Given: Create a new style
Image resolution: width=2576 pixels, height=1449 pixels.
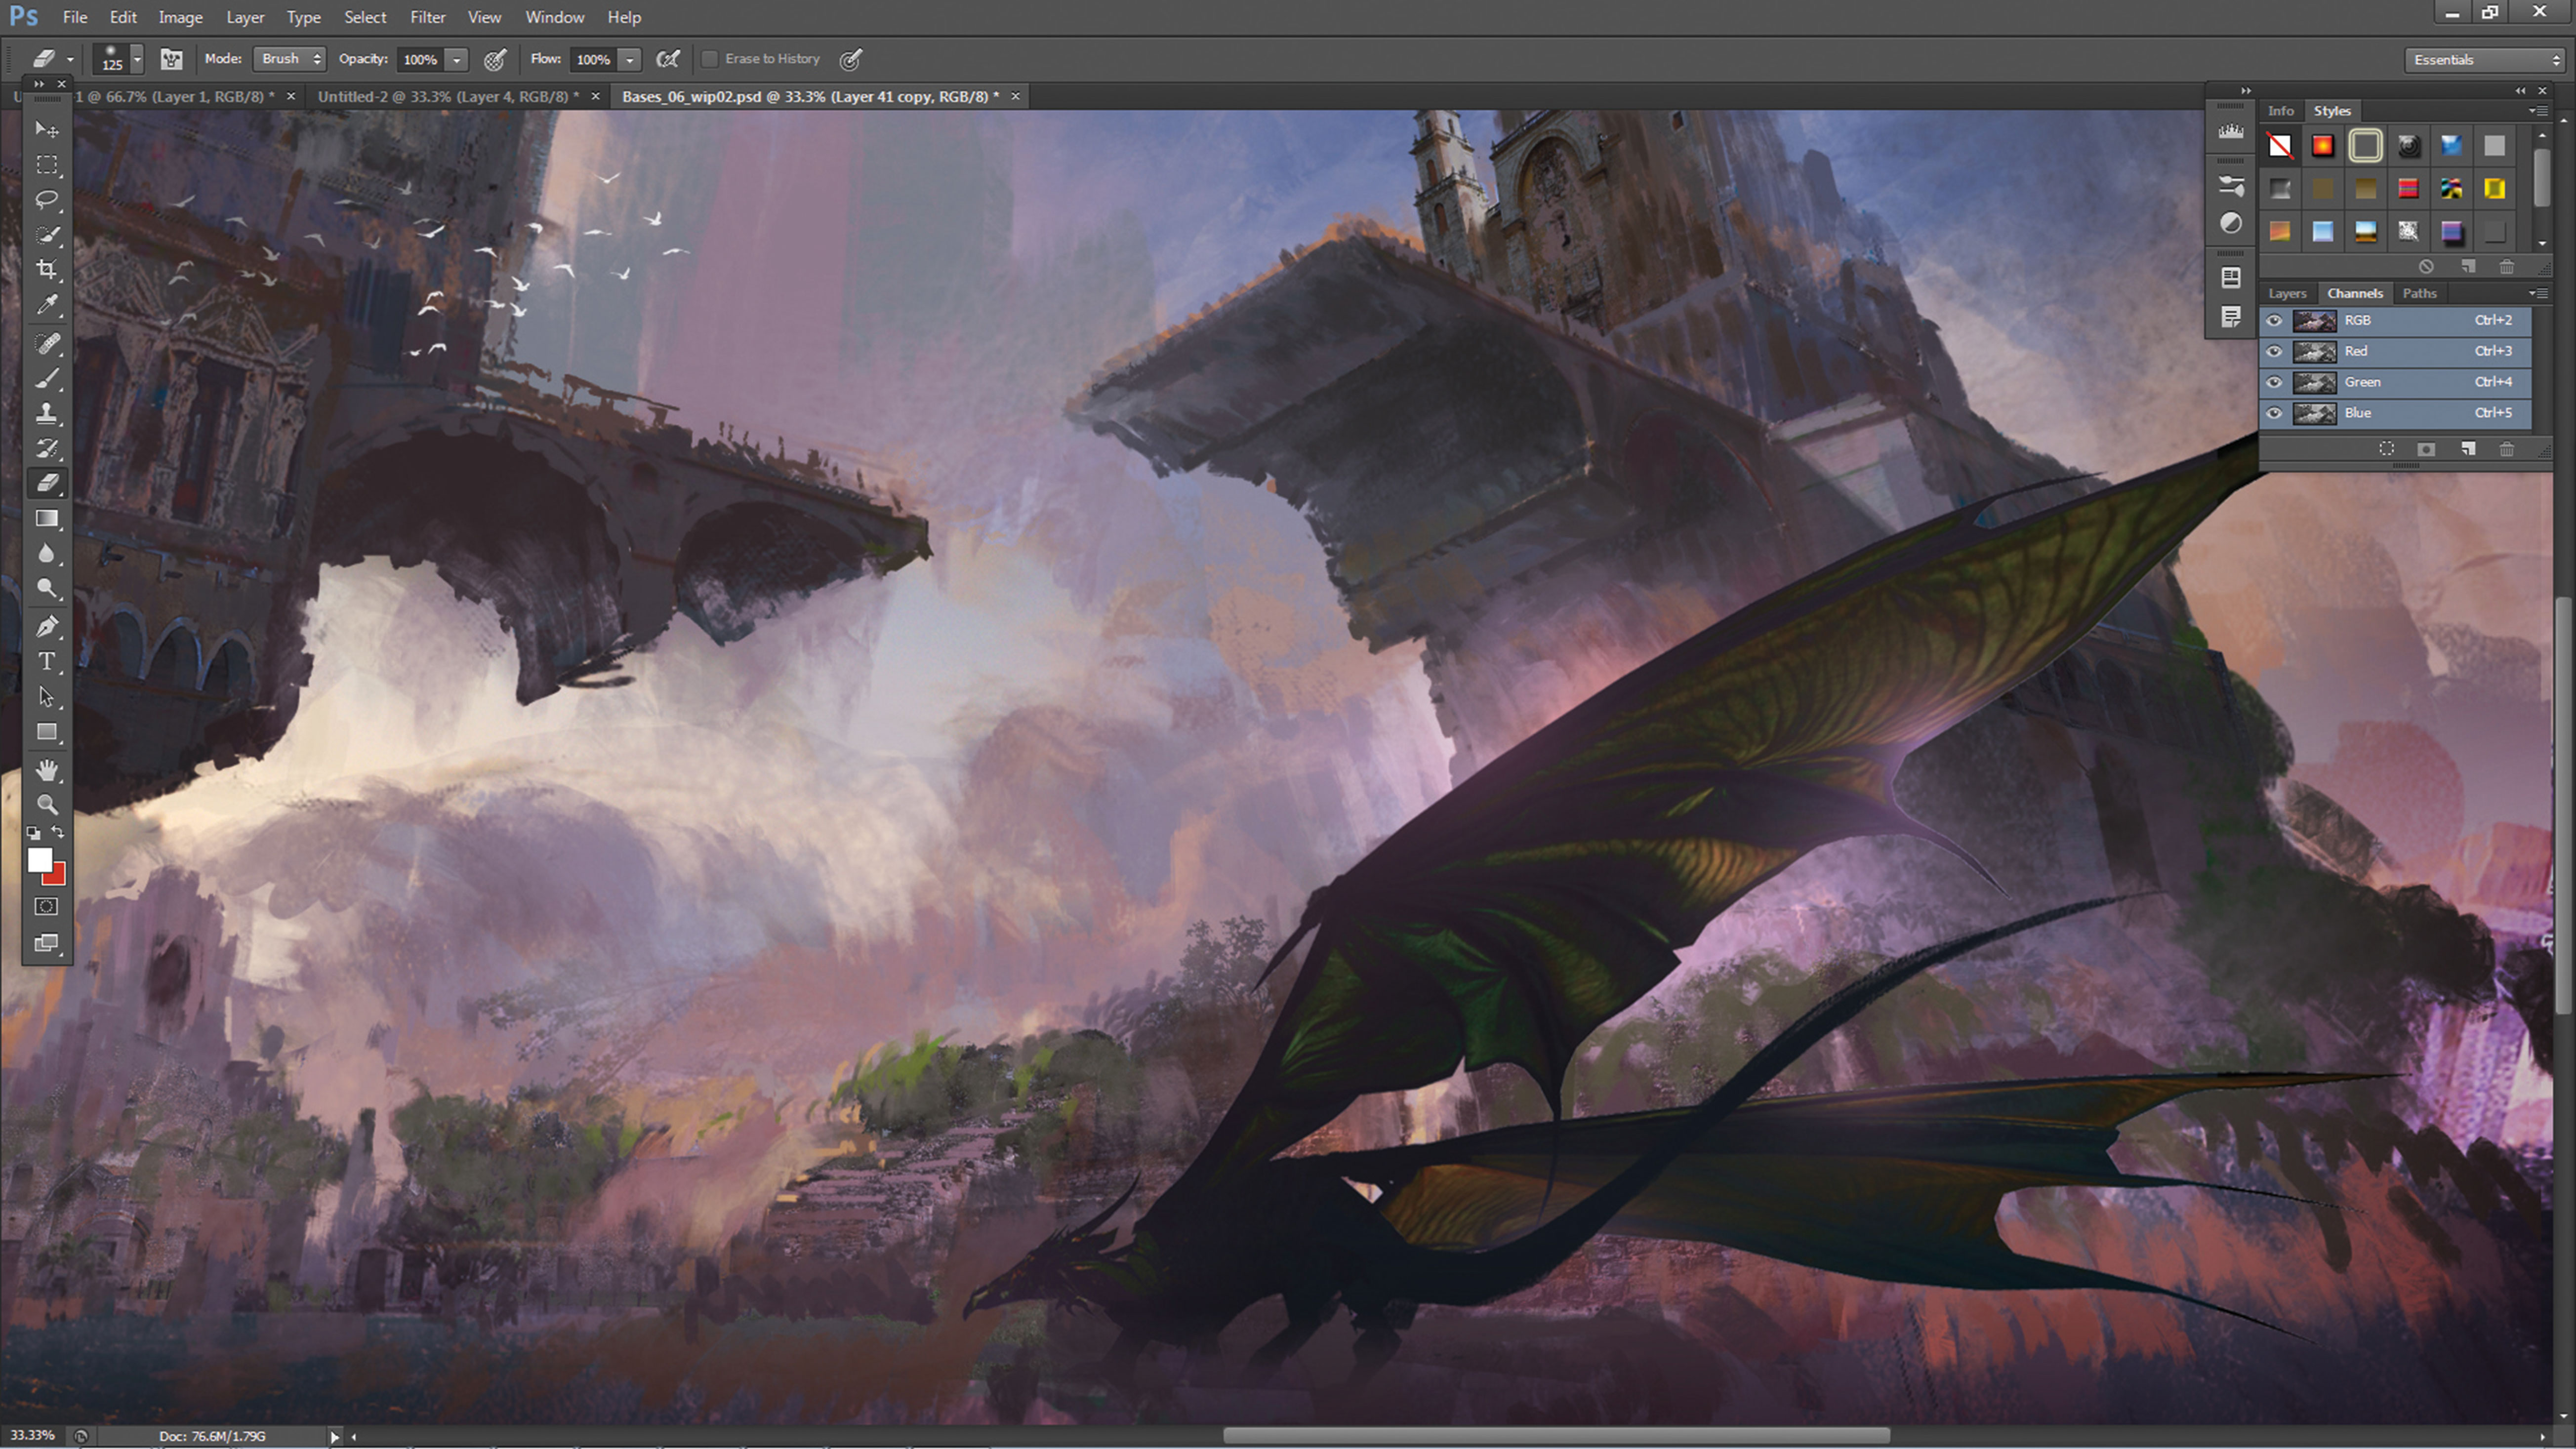Looking at the screenshot, I should tap(2468, 266).
